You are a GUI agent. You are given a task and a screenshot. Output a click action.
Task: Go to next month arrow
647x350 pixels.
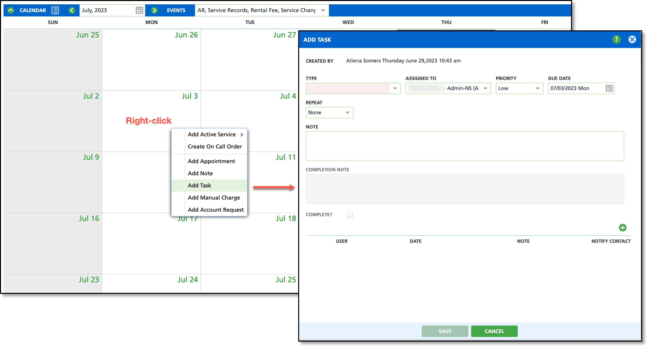coord(154,10)
